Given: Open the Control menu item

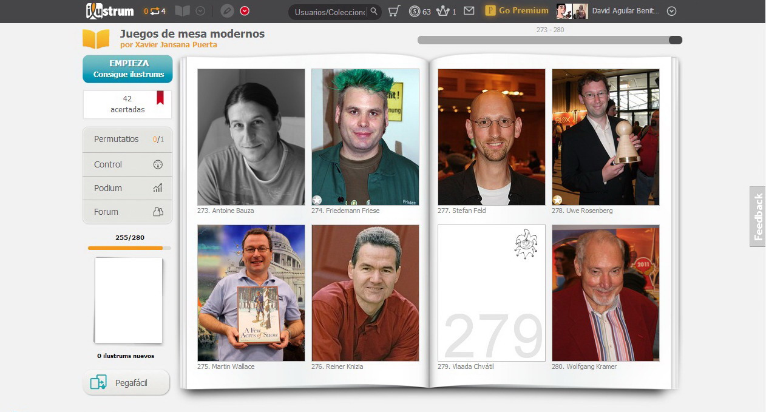Looking at the screenshot, I should 127,164.
